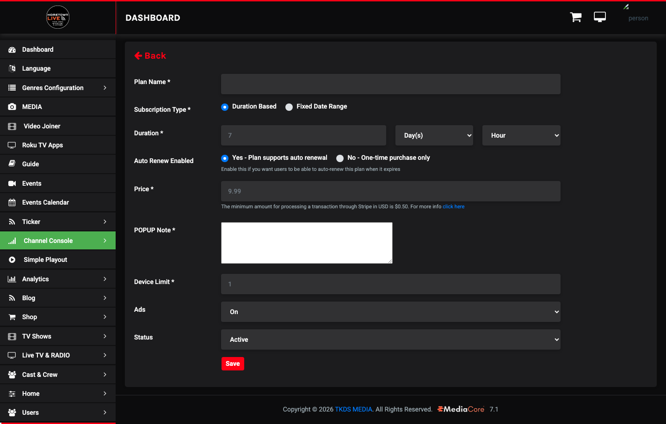
Task: Click the Genres Configuration list icon
Action: (12, 88)
